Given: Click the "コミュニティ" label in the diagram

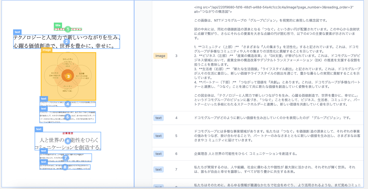Looking at the screenshot, I should pos(68,60).
